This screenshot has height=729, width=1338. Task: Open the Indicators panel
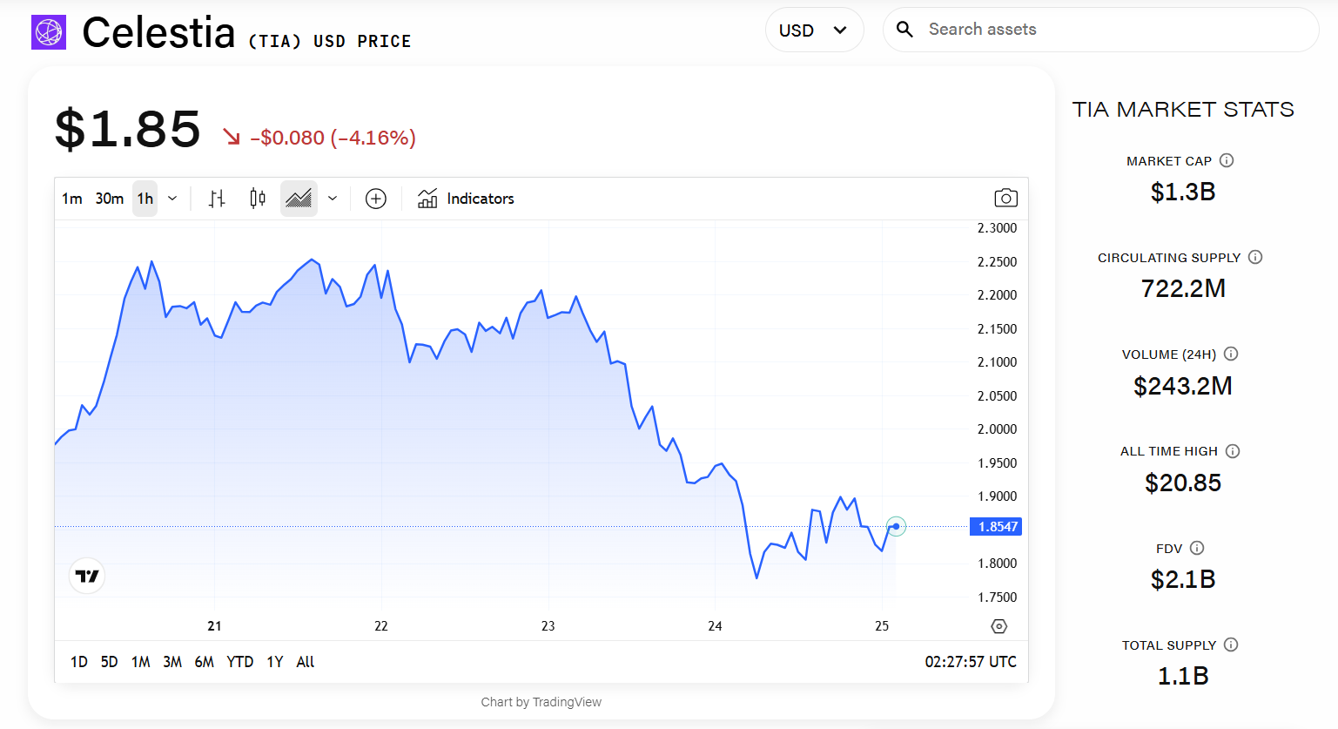[x=466, y=199]
